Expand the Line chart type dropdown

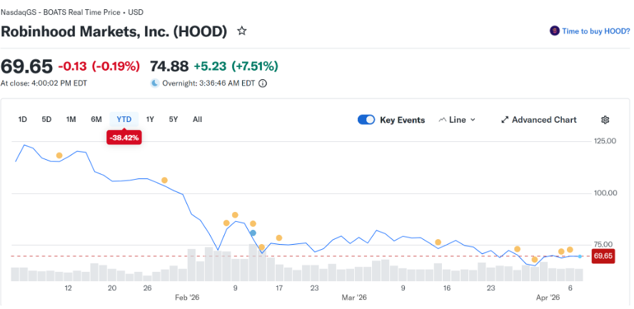point(457,120)
